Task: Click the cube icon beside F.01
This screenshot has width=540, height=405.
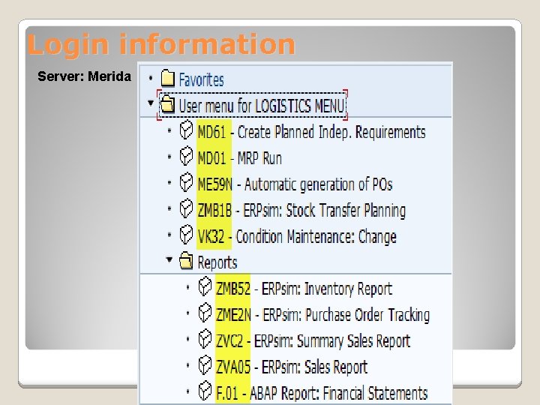Action: click(205, 392)
